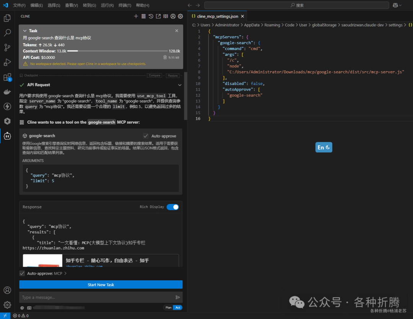This screenshot has height=319, width=413.
Task: Open the Cline robot sidebar icon
Action: (7, 136)
